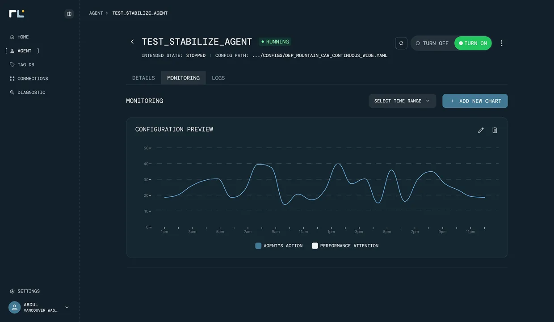Toggle Performance Attention legend series
This screenshot has width=554, height=322.
[345, 246]
